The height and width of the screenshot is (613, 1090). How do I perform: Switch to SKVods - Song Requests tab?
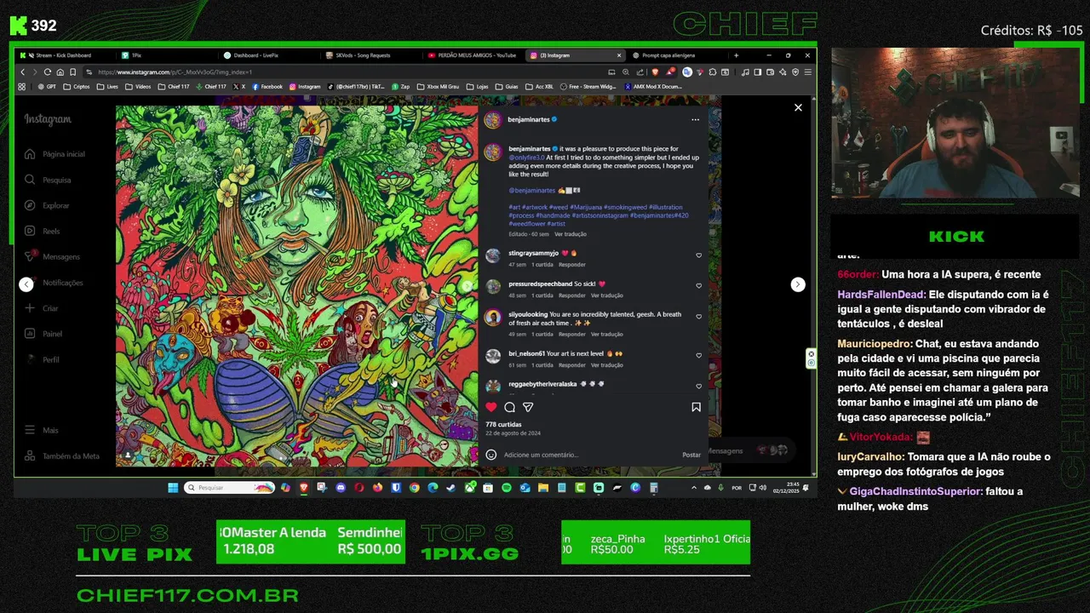tap(369, 55)
